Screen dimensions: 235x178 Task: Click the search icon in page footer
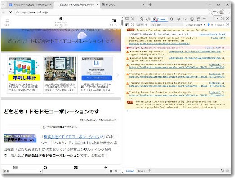(45, 167)
